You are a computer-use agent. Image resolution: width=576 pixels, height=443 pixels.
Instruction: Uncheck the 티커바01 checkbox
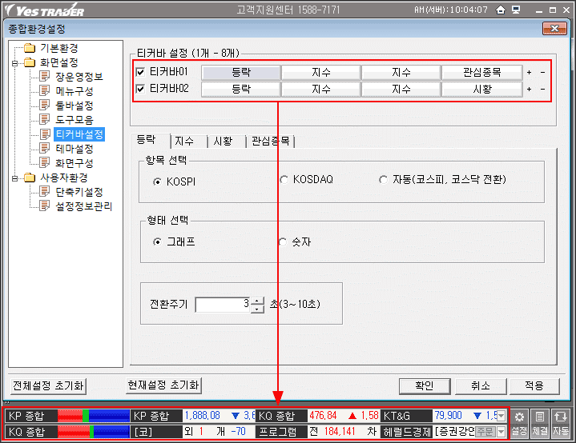pos(141,72)
